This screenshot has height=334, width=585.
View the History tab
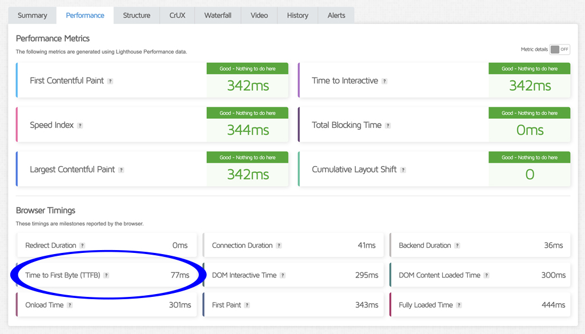[x=298, y=15]
